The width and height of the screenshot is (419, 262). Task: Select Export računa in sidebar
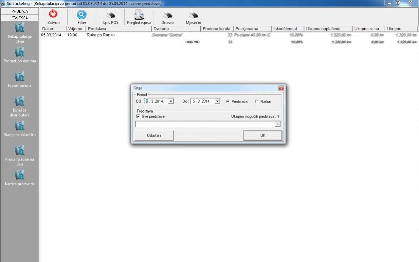(x=20, y=77)
